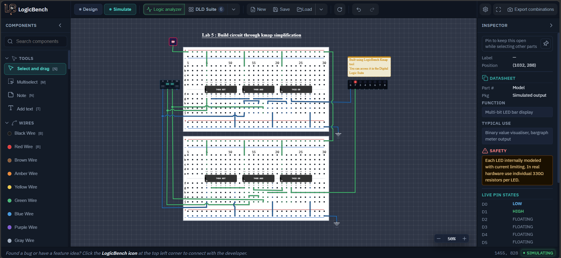Open the DLD Suite menu

coord(206,9)
